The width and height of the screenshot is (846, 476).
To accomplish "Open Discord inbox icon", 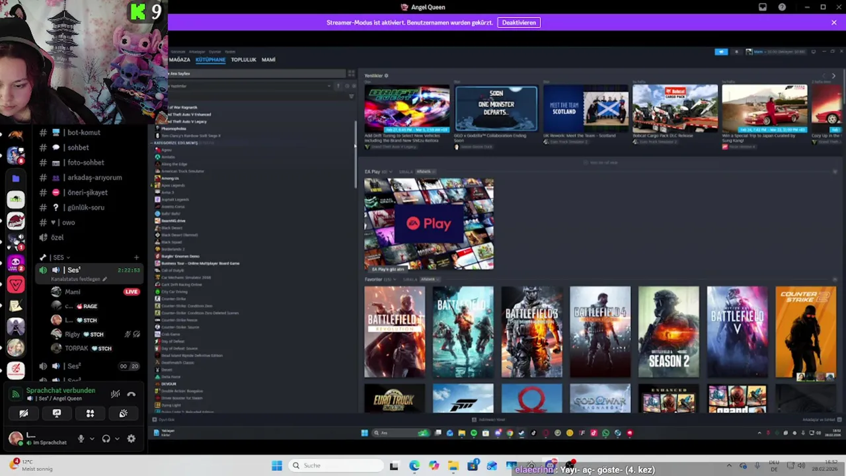I will (x=763, y=7).
